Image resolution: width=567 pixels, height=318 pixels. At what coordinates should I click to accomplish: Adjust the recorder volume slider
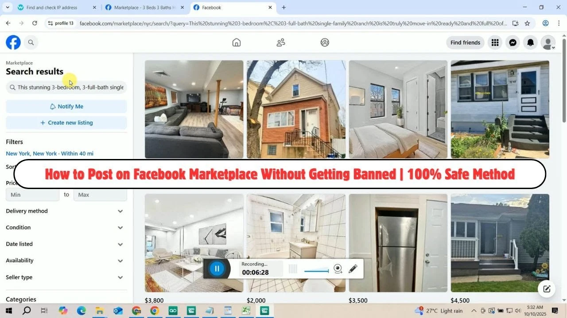(316, 271)
